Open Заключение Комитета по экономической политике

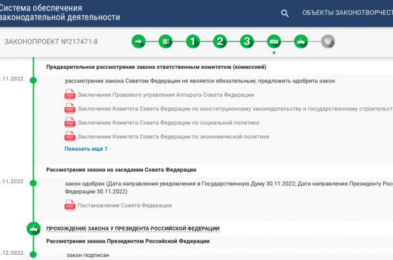(x=173, y=136)
